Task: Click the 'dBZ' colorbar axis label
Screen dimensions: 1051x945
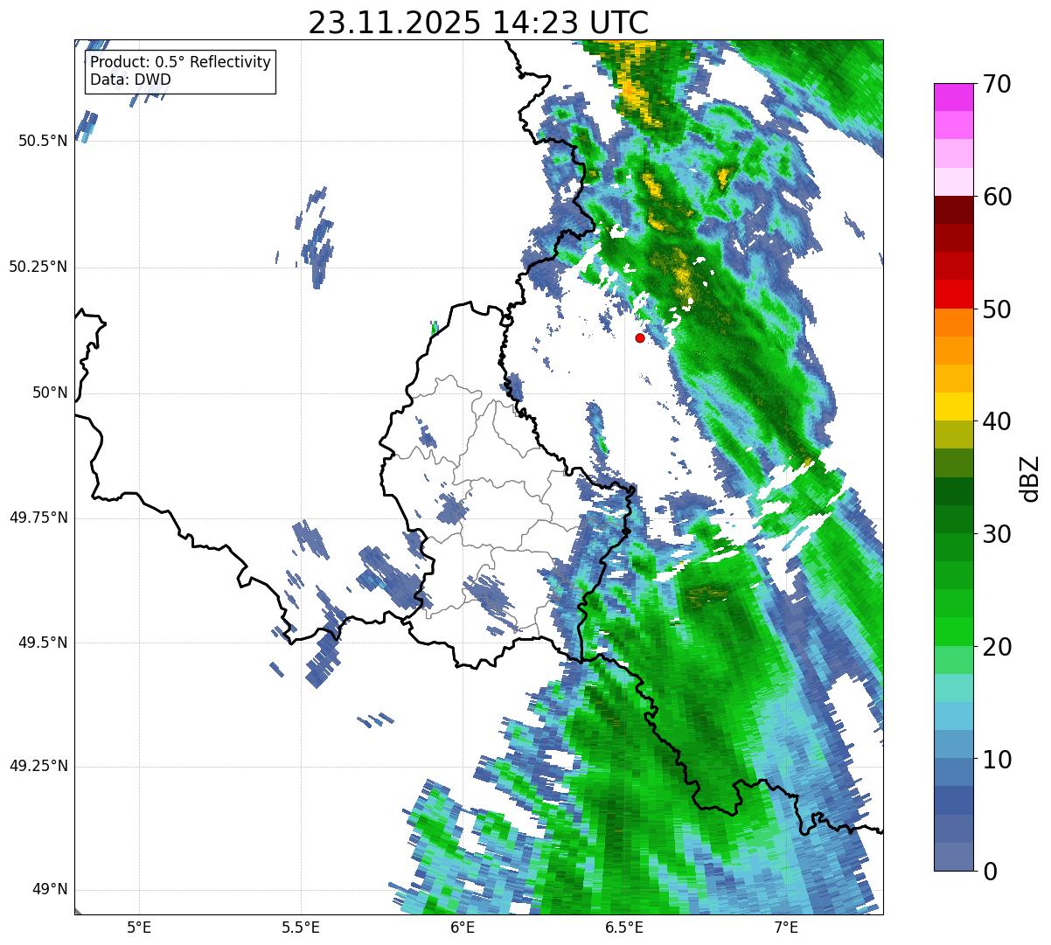Action: 1031,478
